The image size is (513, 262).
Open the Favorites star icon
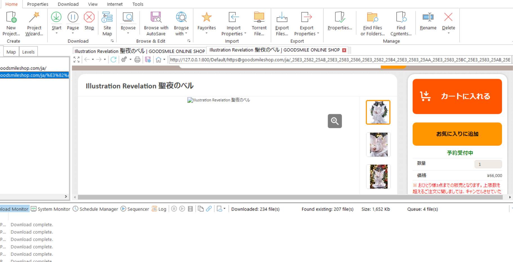[x=207, y=17]
